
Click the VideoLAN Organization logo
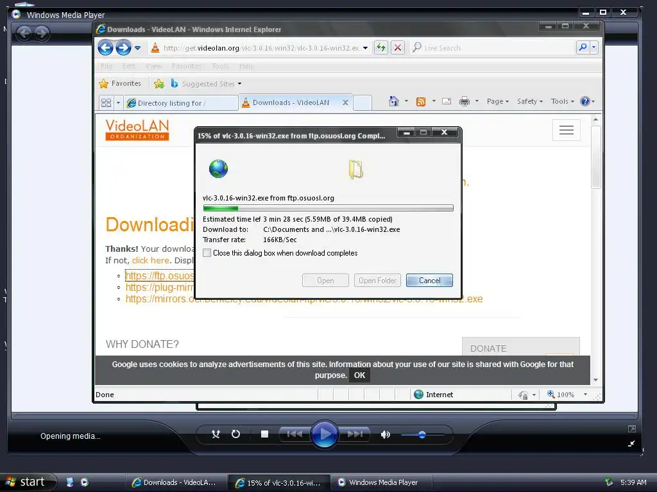point(137,129)
